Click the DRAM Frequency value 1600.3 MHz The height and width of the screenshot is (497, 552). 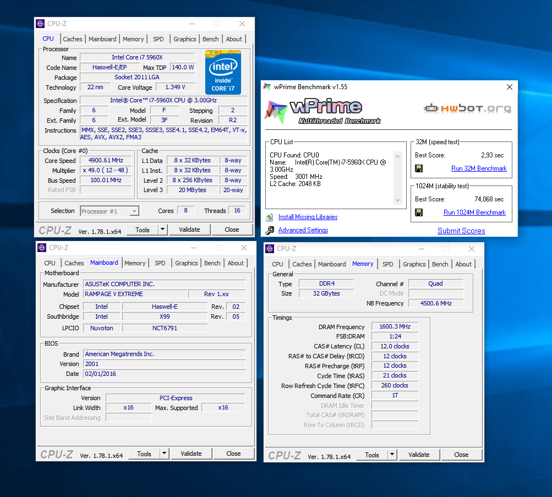(x=395, y=326)
